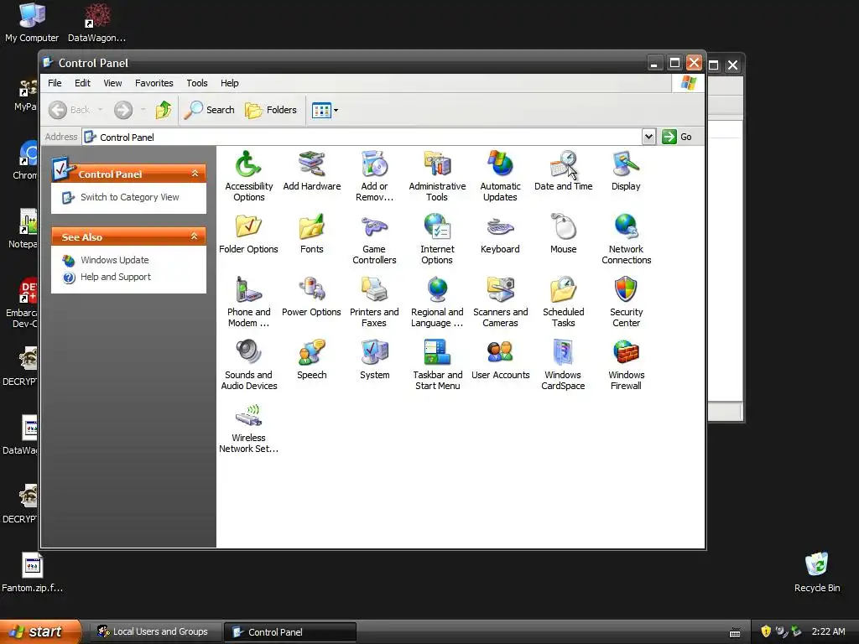Select Windows CardSpace icon

point(563,365)
